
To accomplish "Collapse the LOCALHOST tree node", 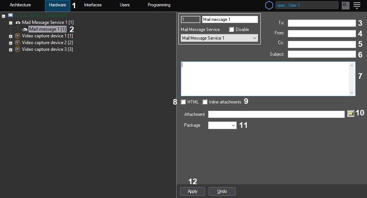I will click(x=3, y=16).
